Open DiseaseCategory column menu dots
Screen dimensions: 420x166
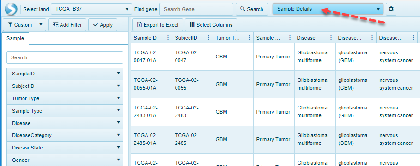pos(372,38)
